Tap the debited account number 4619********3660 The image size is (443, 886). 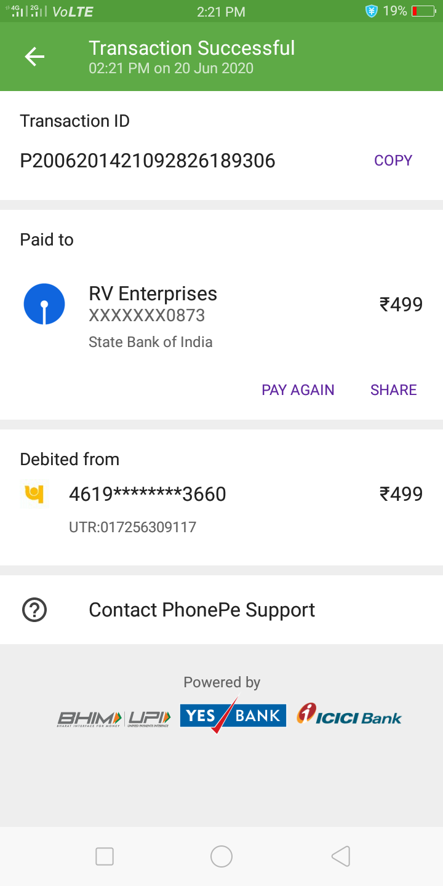[148, 494]
